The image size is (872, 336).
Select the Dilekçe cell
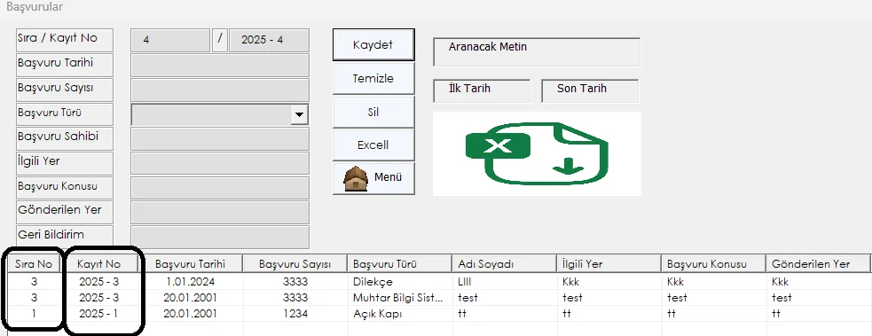[x=400, y=282]
